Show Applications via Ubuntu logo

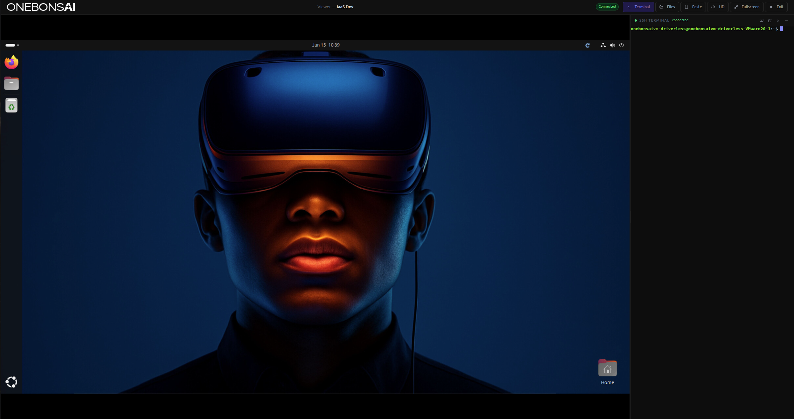point(11,382)
